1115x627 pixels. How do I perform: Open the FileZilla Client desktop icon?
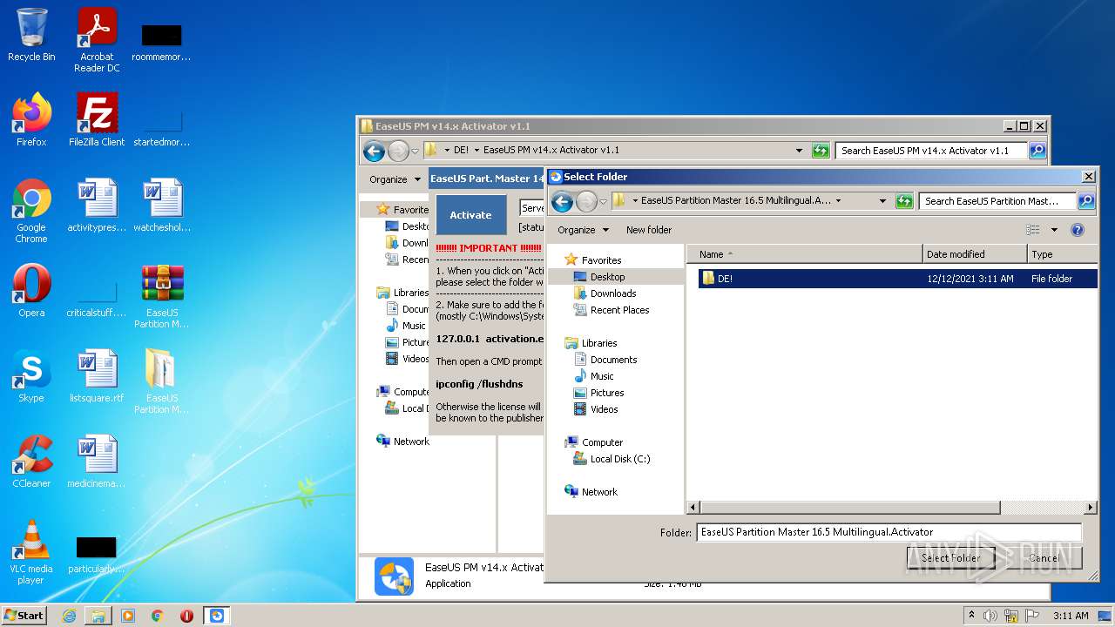tap(97, 120)
